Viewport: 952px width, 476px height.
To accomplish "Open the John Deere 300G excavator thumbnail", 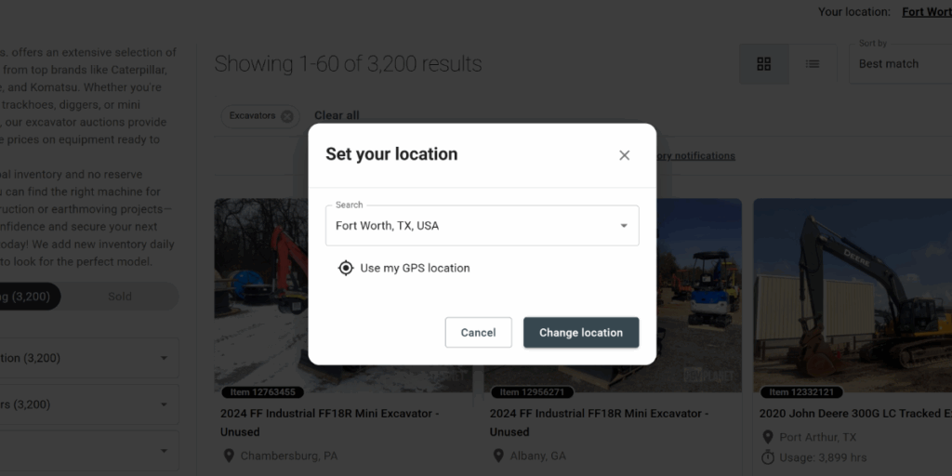I will [853, 295].
